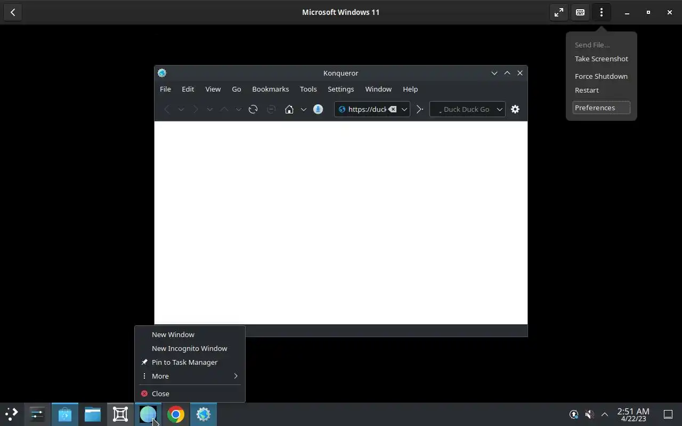The height and width of the screenshot is (426, 682).
Task: Click the Konqueror reload page icon
Action: point(253,109)
